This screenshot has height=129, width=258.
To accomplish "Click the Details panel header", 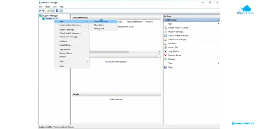I will tap(116, 94).
